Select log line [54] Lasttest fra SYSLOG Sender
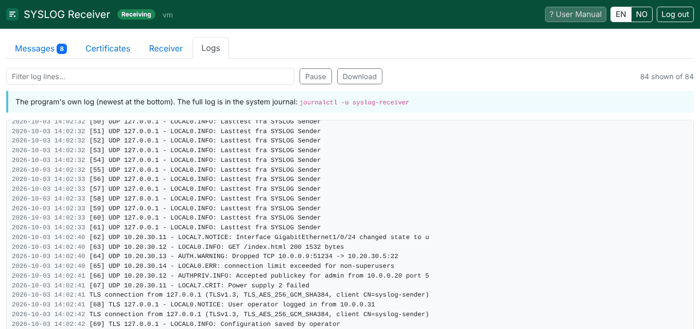This screenshot has width=700, height=329. point(166,160)
